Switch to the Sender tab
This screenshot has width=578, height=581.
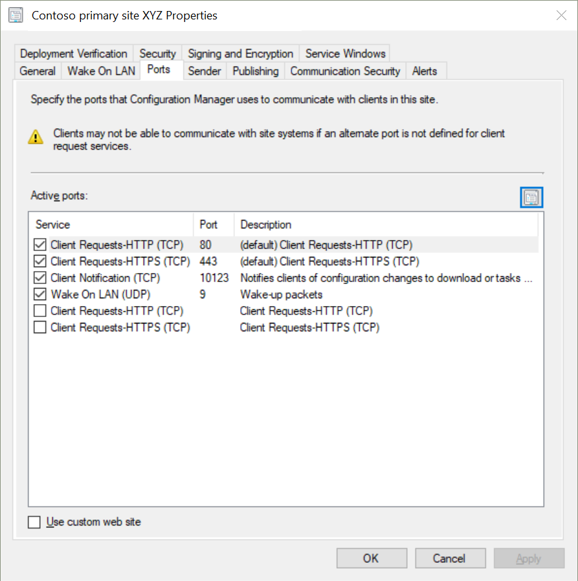[205, 71]
